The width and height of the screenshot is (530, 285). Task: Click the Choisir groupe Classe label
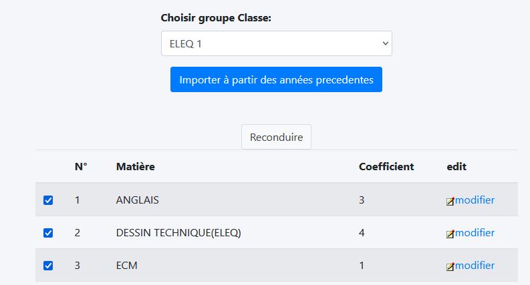coord(216,18)
